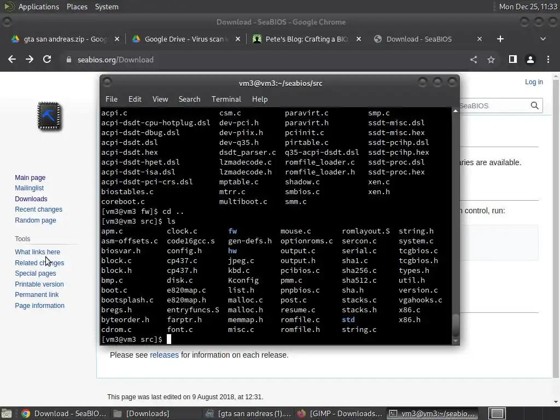Expand the tab search chevron

(543, 39)
